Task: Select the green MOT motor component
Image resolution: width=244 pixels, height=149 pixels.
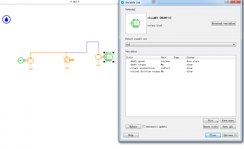Action: coord(21,60)
